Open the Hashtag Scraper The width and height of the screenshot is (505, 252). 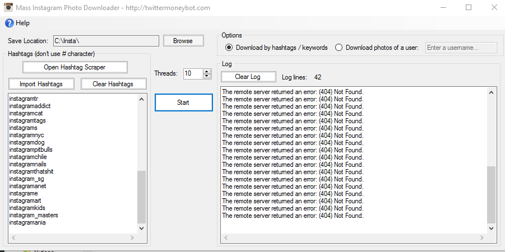(x=75, y=67)
